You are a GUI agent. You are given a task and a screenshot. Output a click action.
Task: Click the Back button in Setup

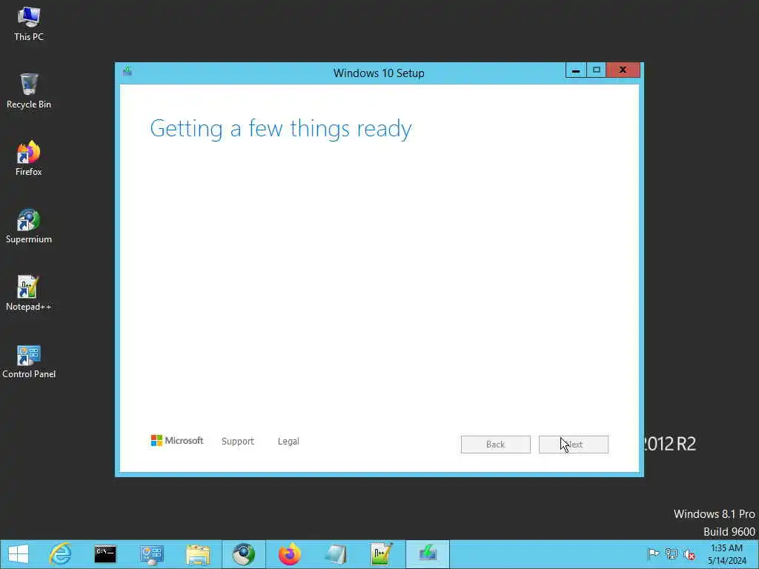(x=495, y=445)
